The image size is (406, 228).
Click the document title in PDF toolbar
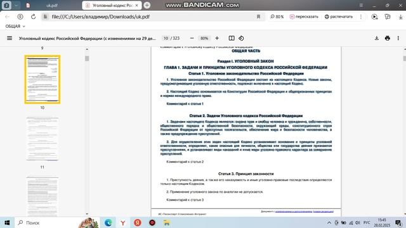coord(88,38)
